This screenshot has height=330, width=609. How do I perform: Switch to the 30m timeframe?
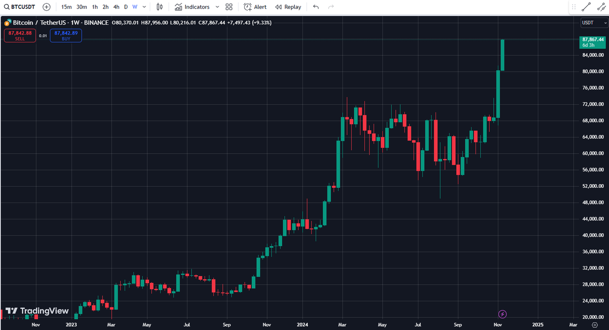click(82, 7)
